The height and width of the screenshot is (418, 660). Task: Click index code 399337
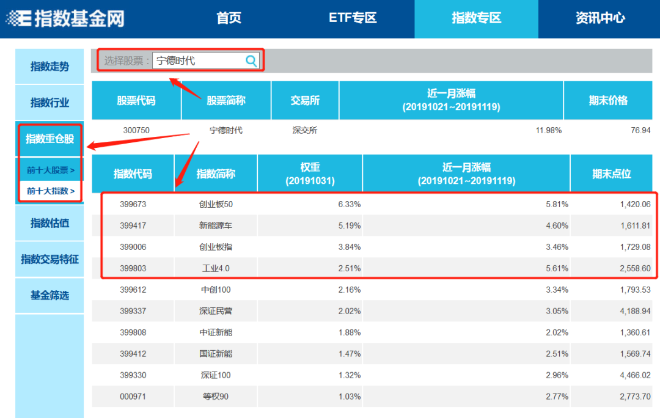click(x=133, y=312)
